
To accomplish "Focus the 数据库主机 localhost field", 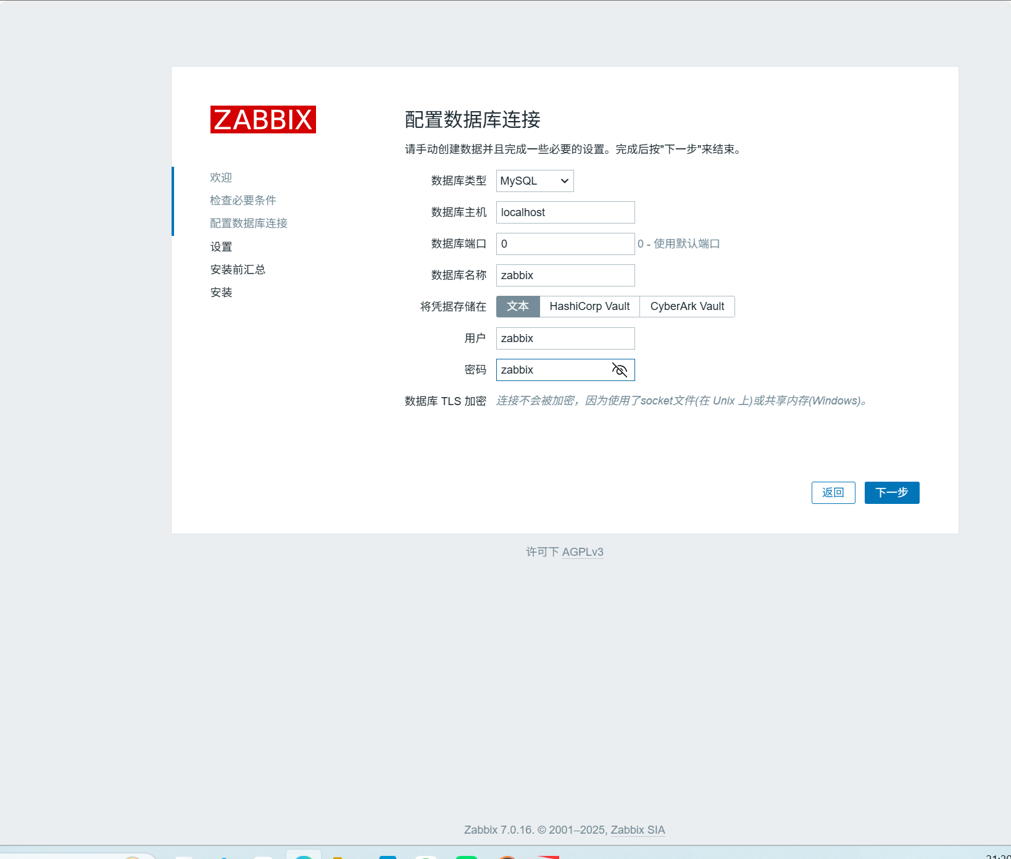I will [565, 212].
